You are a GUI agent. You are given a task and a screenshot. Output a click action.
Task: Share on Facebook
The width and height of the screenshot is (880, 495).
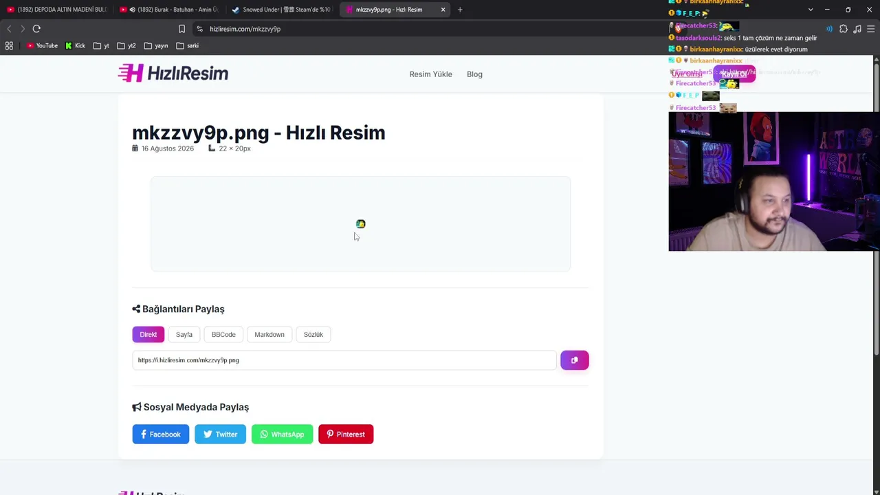click(160, 434)
